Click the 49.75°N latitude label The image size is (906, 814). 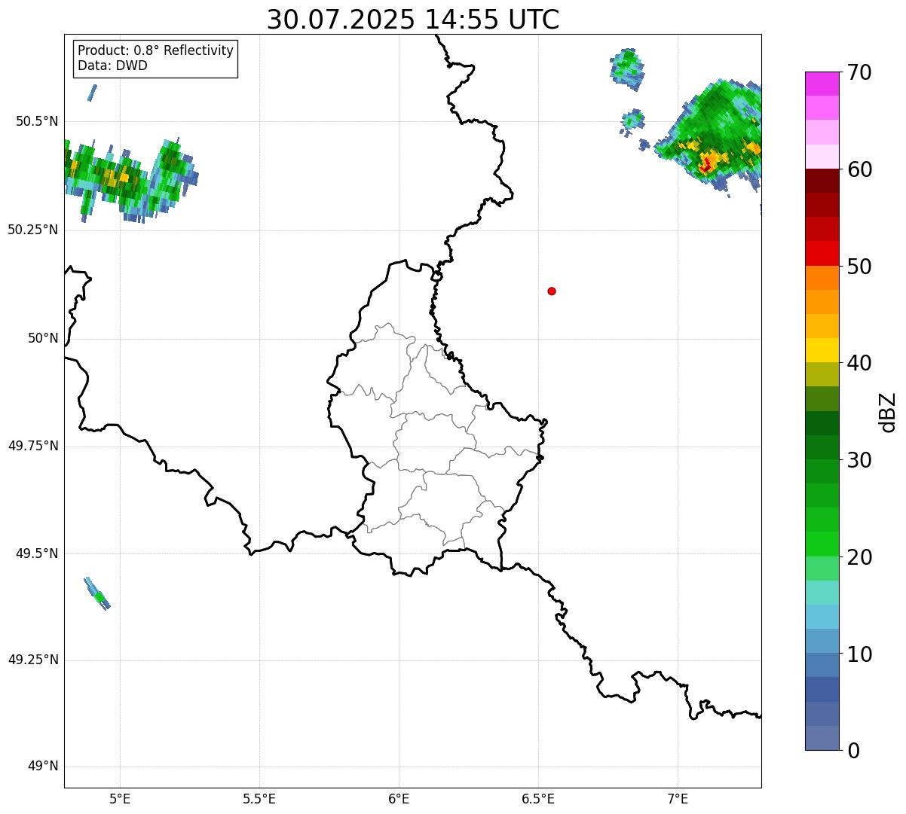(33, 446)
